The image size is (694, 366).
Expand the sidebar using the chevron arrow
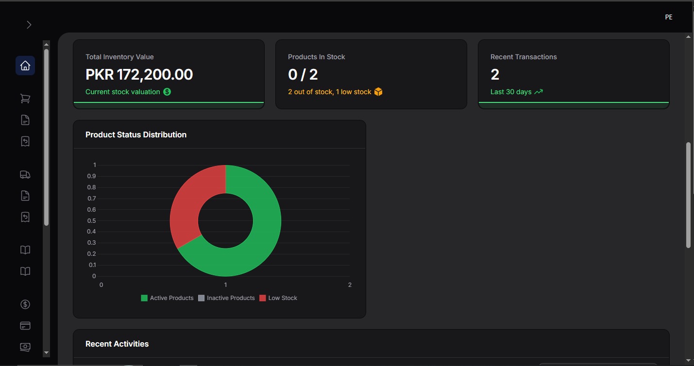coord(28,24)
